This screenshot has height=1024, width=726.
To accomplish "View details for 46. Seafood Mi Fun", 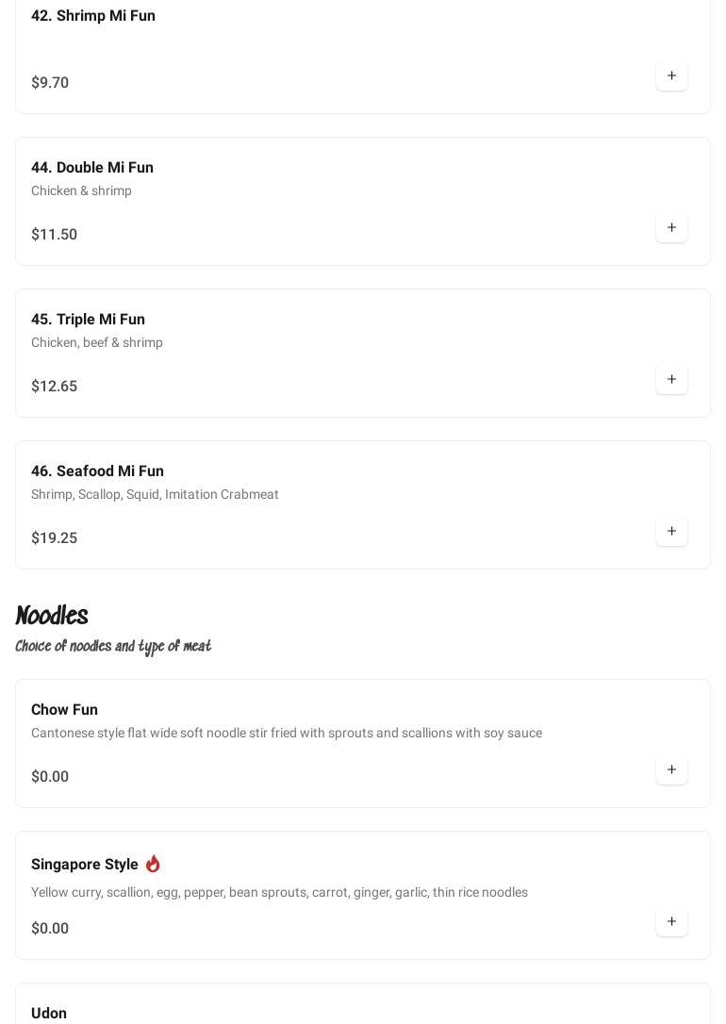I will pyautogui.click(x=97, y=471).
